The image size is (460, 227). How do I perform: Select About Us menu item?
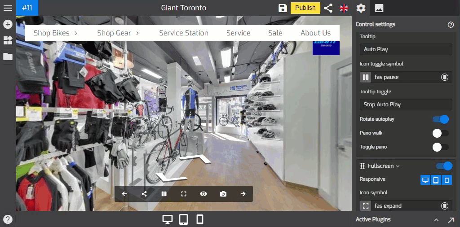(315, 33)
